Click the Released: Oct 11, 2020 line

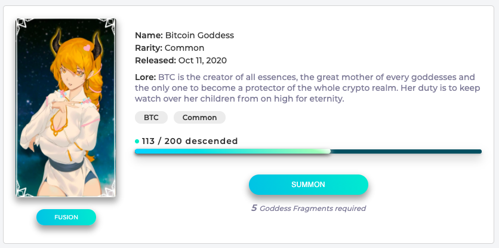[181, 60]
